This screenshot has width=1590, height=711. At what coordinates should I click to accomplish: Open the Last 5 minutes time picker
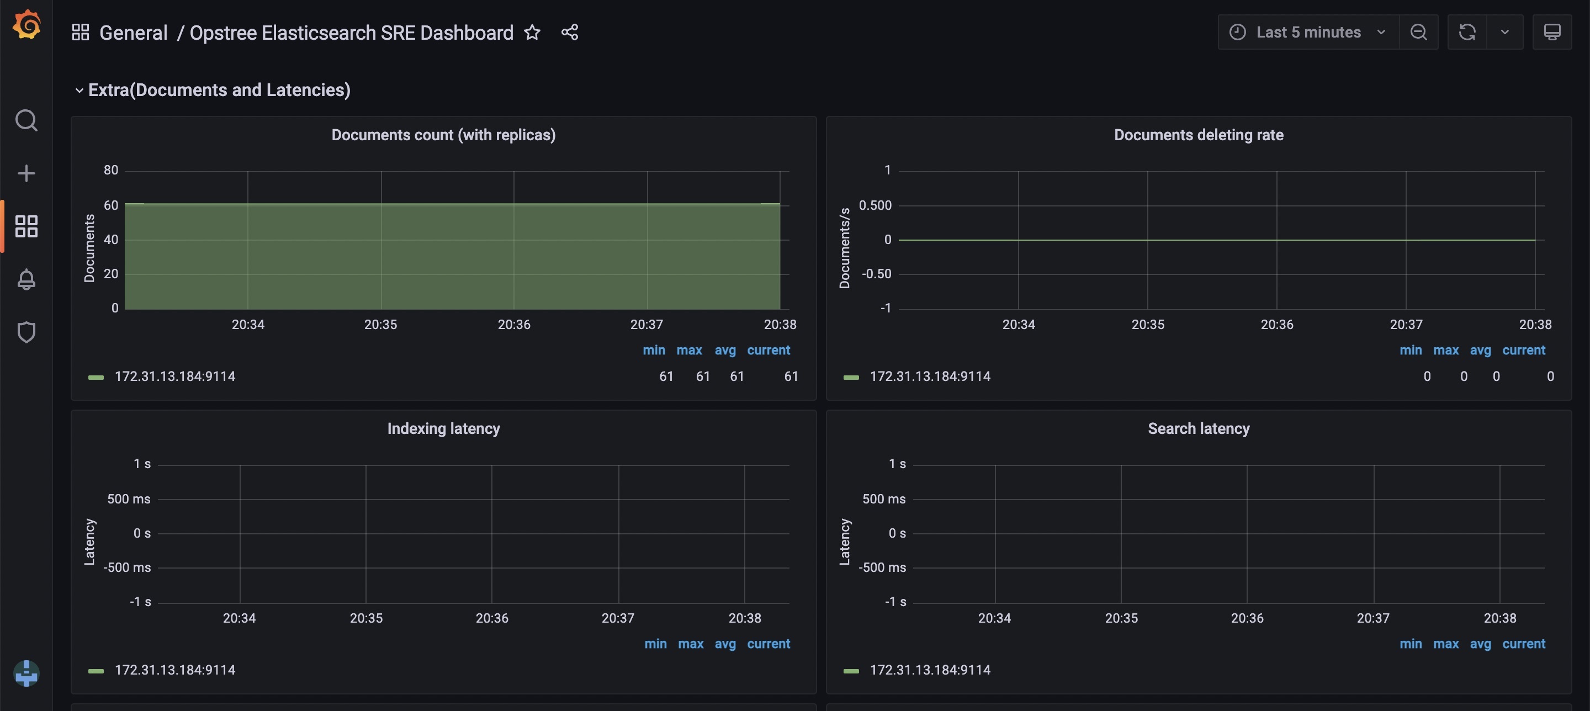1307,32
